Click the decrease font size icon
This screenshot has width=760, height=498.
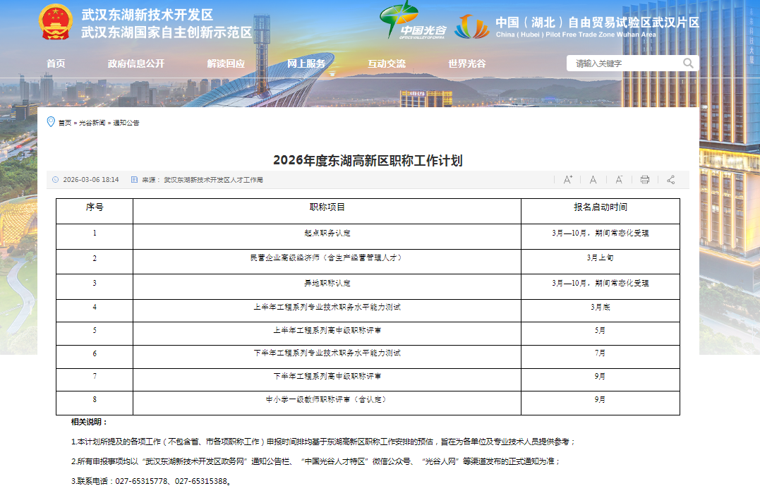(619, 180)
